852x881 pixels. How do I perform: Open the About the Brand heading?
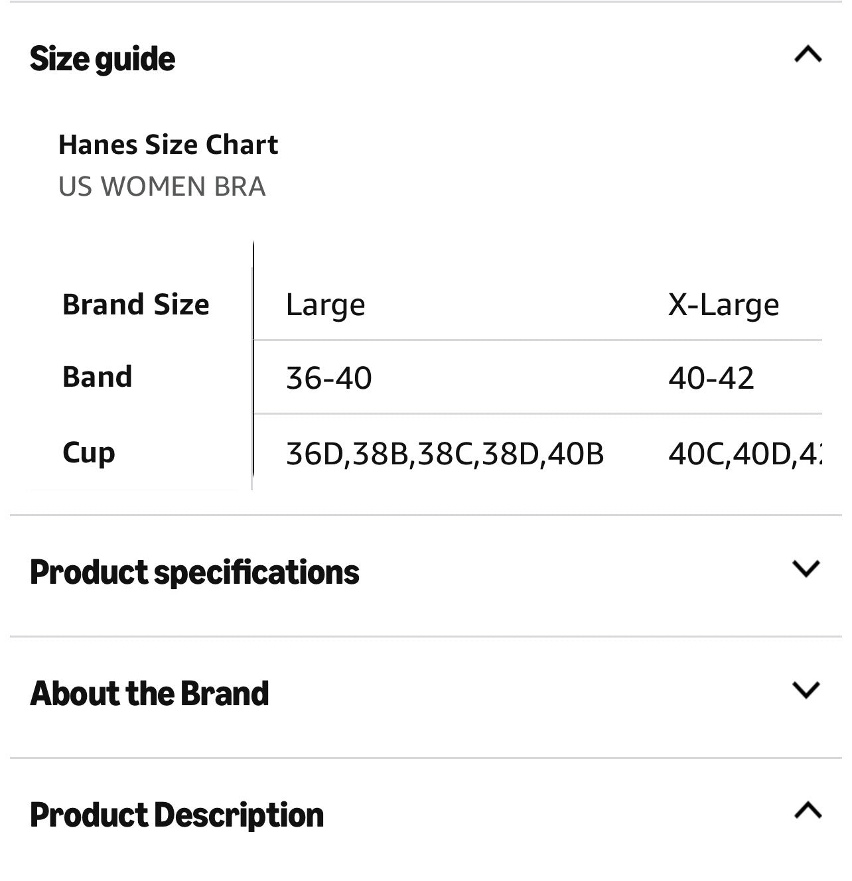149,693
